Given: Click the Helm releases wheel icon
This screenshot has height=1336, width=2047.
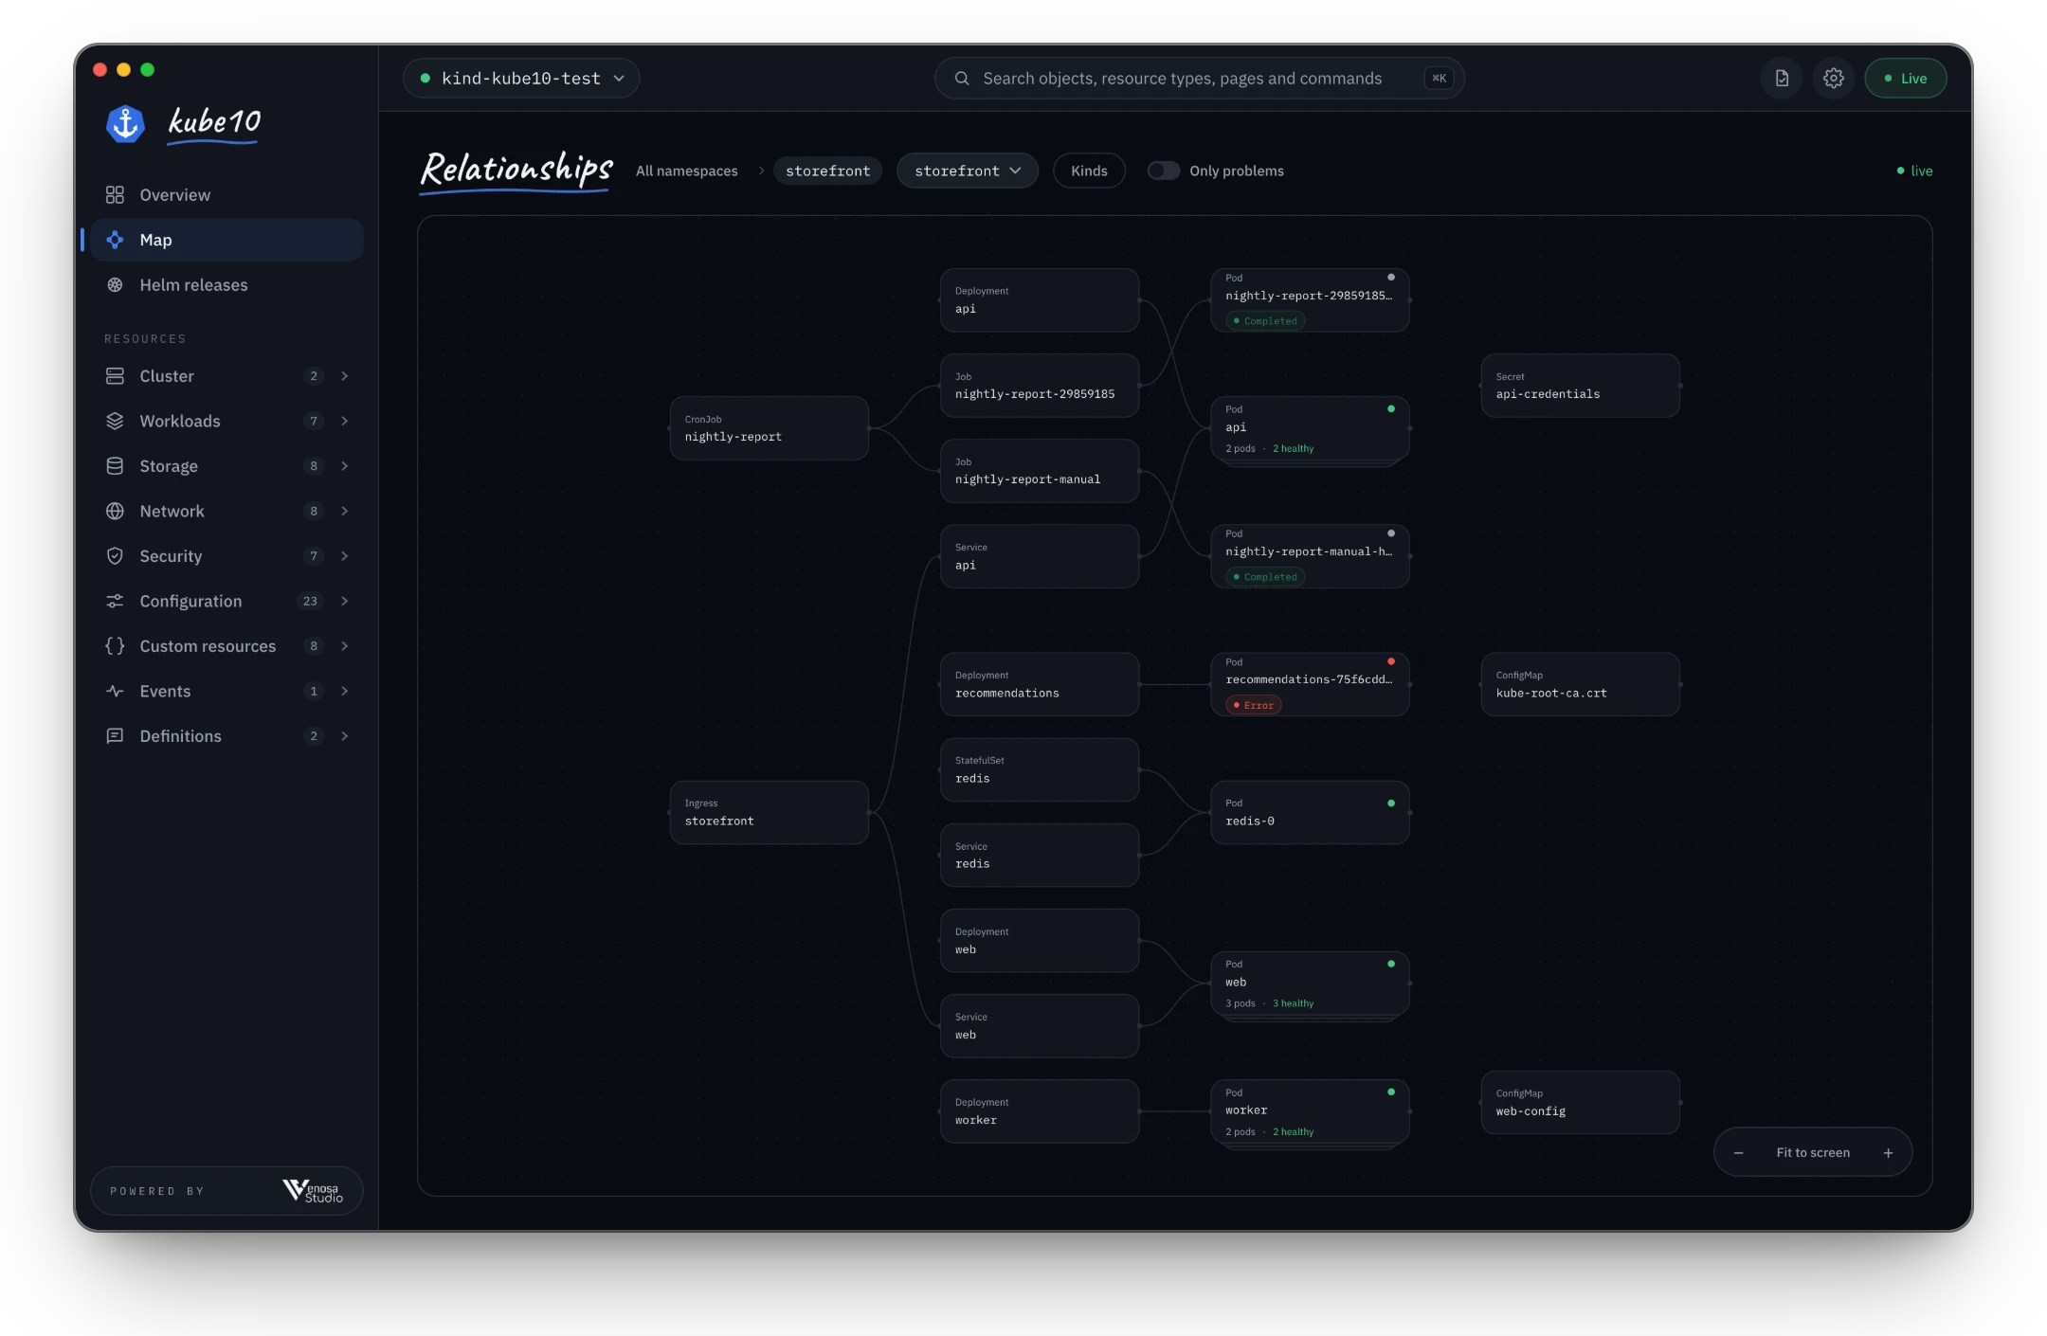Looking at the screenshot, I should (115, 285).
